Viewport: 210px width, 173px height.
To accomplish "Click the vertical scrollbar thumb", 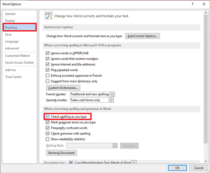I will (x=206, y=79).
